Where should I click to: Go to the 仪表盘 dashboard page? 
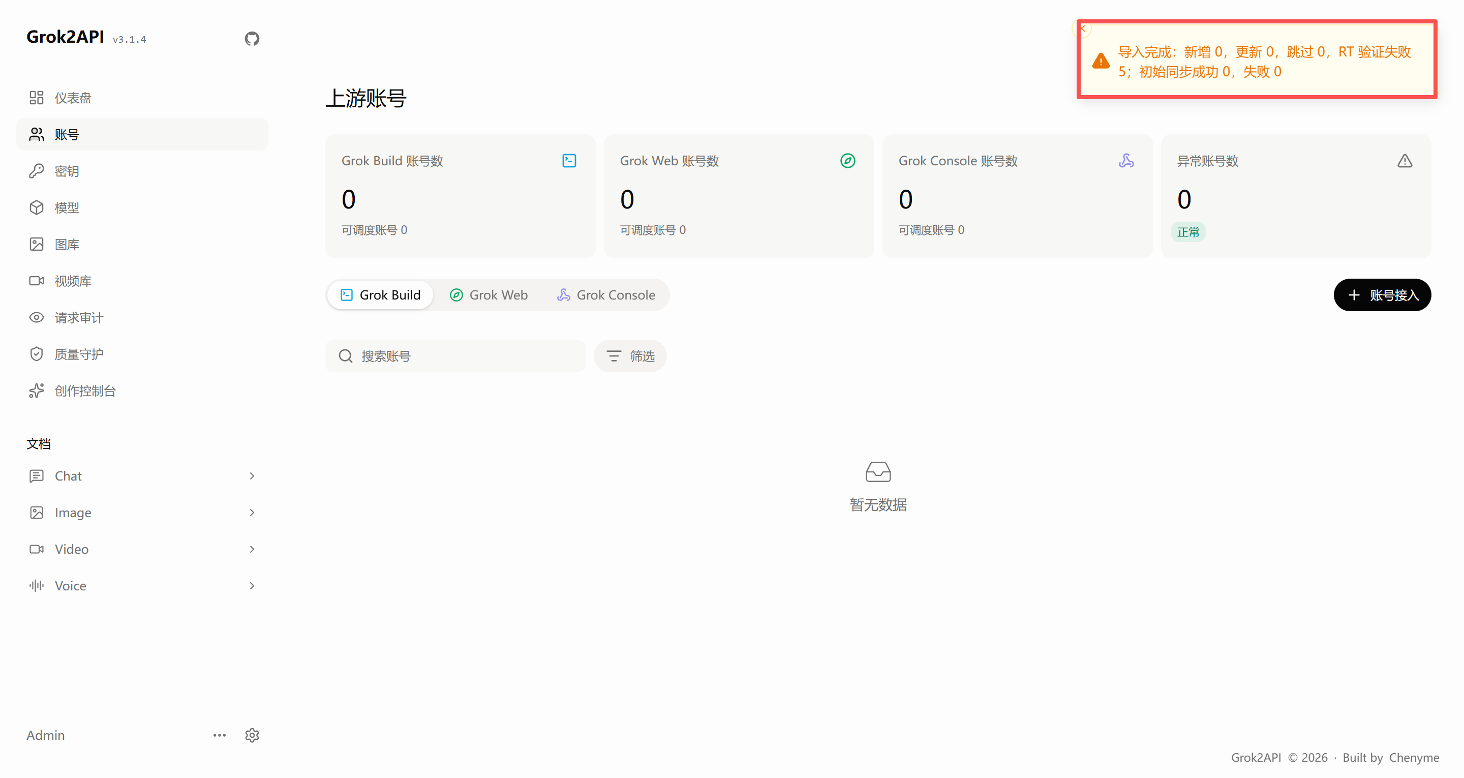click(142, 98)
